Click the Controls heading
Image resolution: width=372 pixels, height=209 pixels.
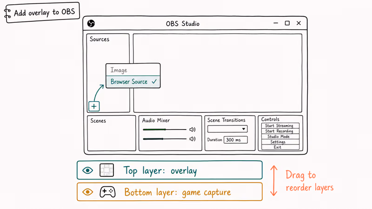(270, 119)
